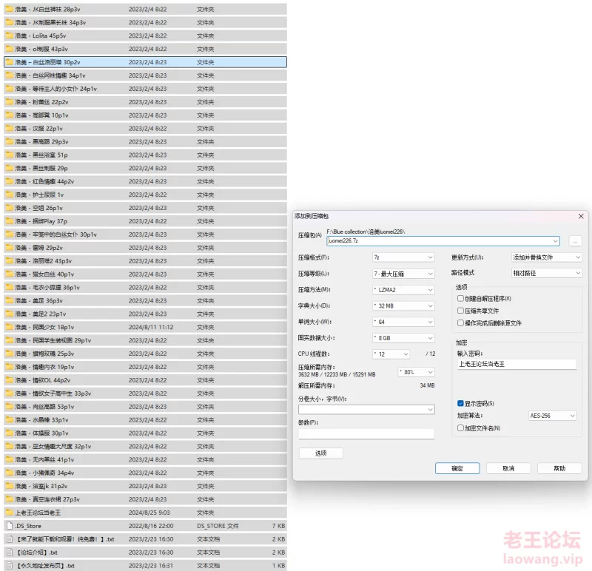
Task: Click the 【永久地址发布页】.txt file icon
Action: click(x=9, y=566)
